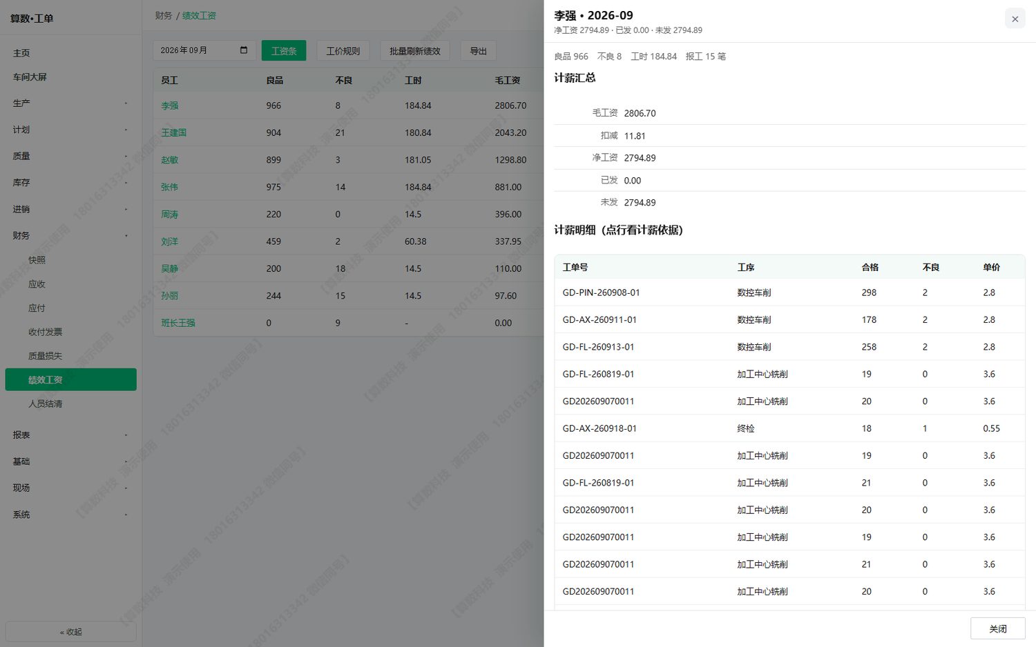Image resolution: width=1036 pixels, height=647 pixels.
Task: Collapse the 财务 sidebar menu
Action: pos(70,236)
